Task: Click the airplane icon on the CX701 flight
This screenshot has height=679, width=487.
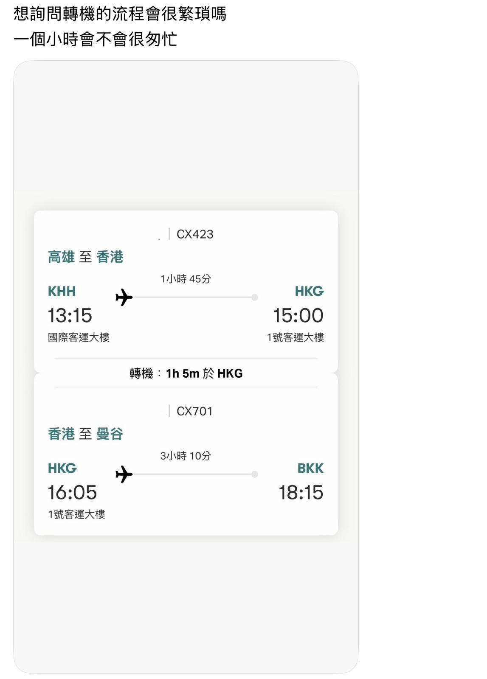Action: 124,474
